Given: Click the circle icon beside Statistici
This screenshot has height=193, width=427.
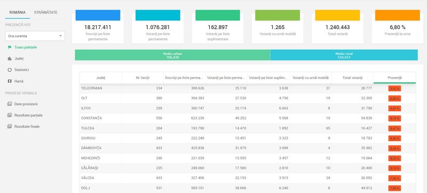Looking at the screenshot, I should [10, 70].
